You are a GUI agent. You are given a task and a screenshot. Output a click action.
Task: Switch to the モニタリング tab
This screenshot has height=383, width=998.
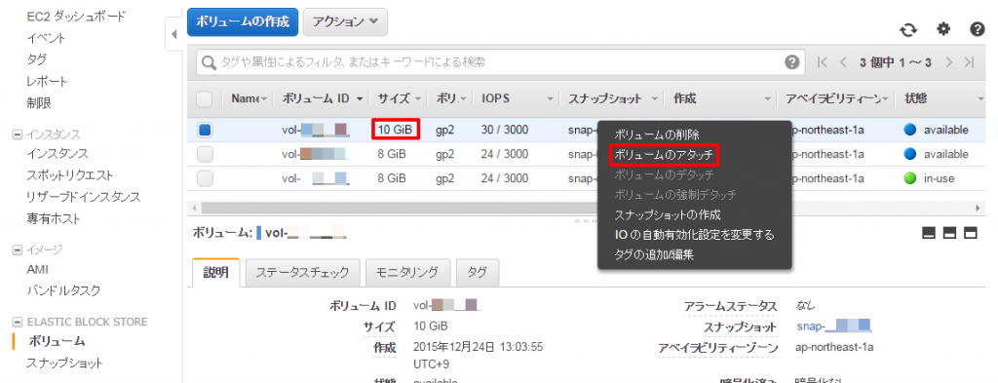[x=408, y=273]
